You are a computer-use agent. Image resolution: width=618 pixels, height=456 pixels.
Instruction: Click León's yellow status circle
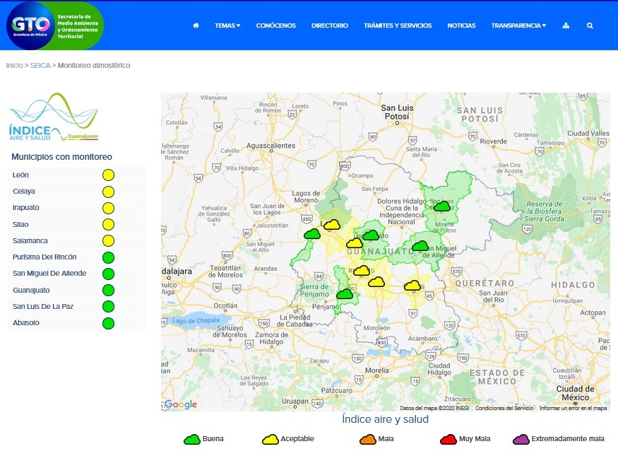[x=108, y=175]
